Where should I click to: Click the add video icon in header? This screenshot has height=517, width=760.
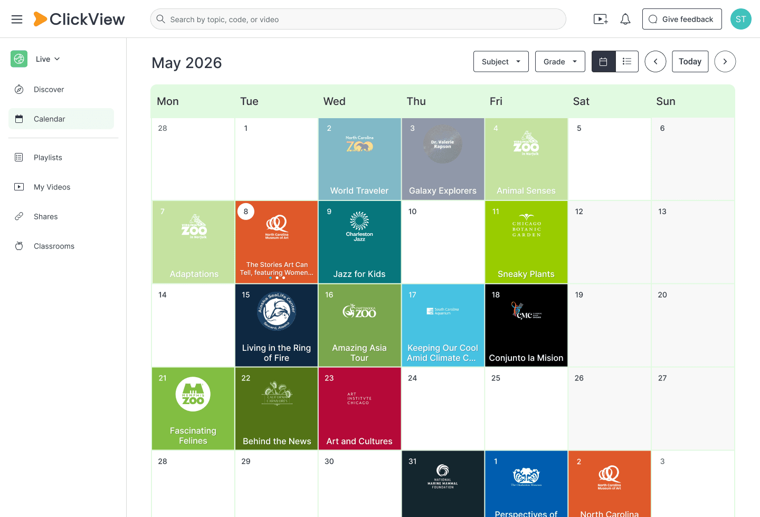click(x=601, y=20)
